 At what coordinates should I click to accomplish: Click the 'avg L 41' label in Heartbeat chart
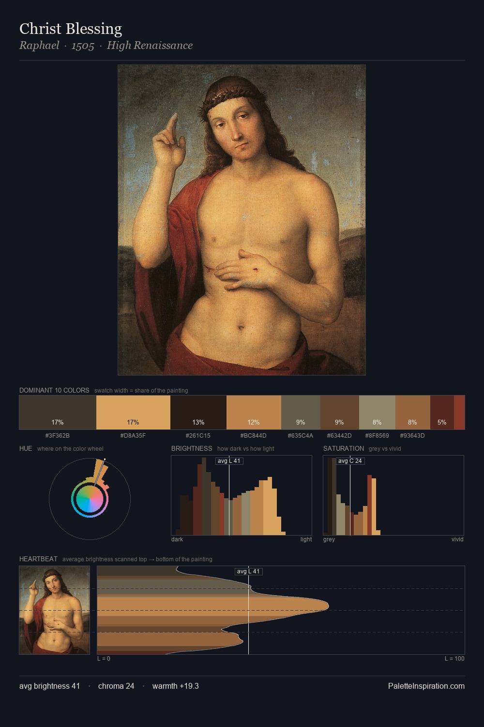[248, 571]
